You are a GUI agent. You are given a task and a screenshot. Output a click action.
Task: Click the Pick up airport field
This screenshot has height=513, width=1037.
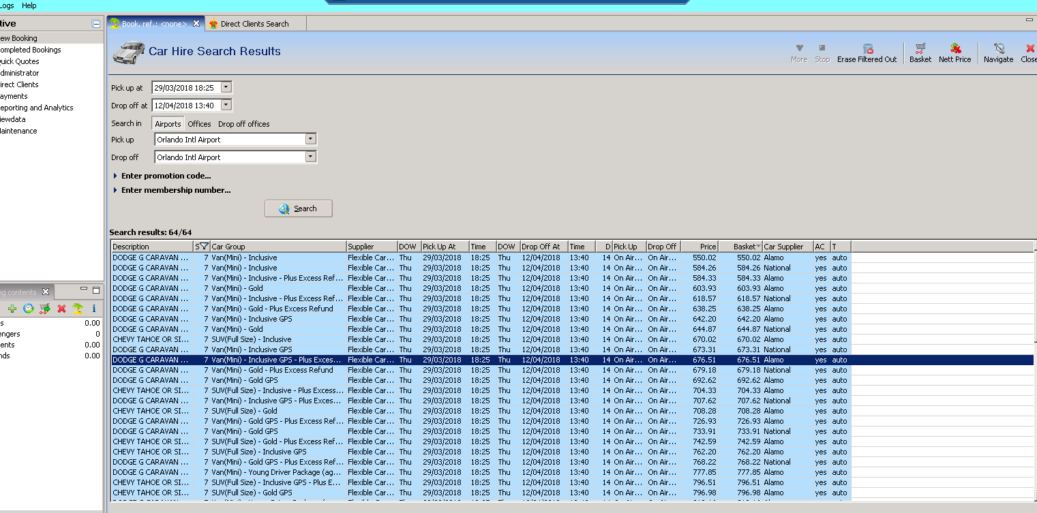coord(230,139)
